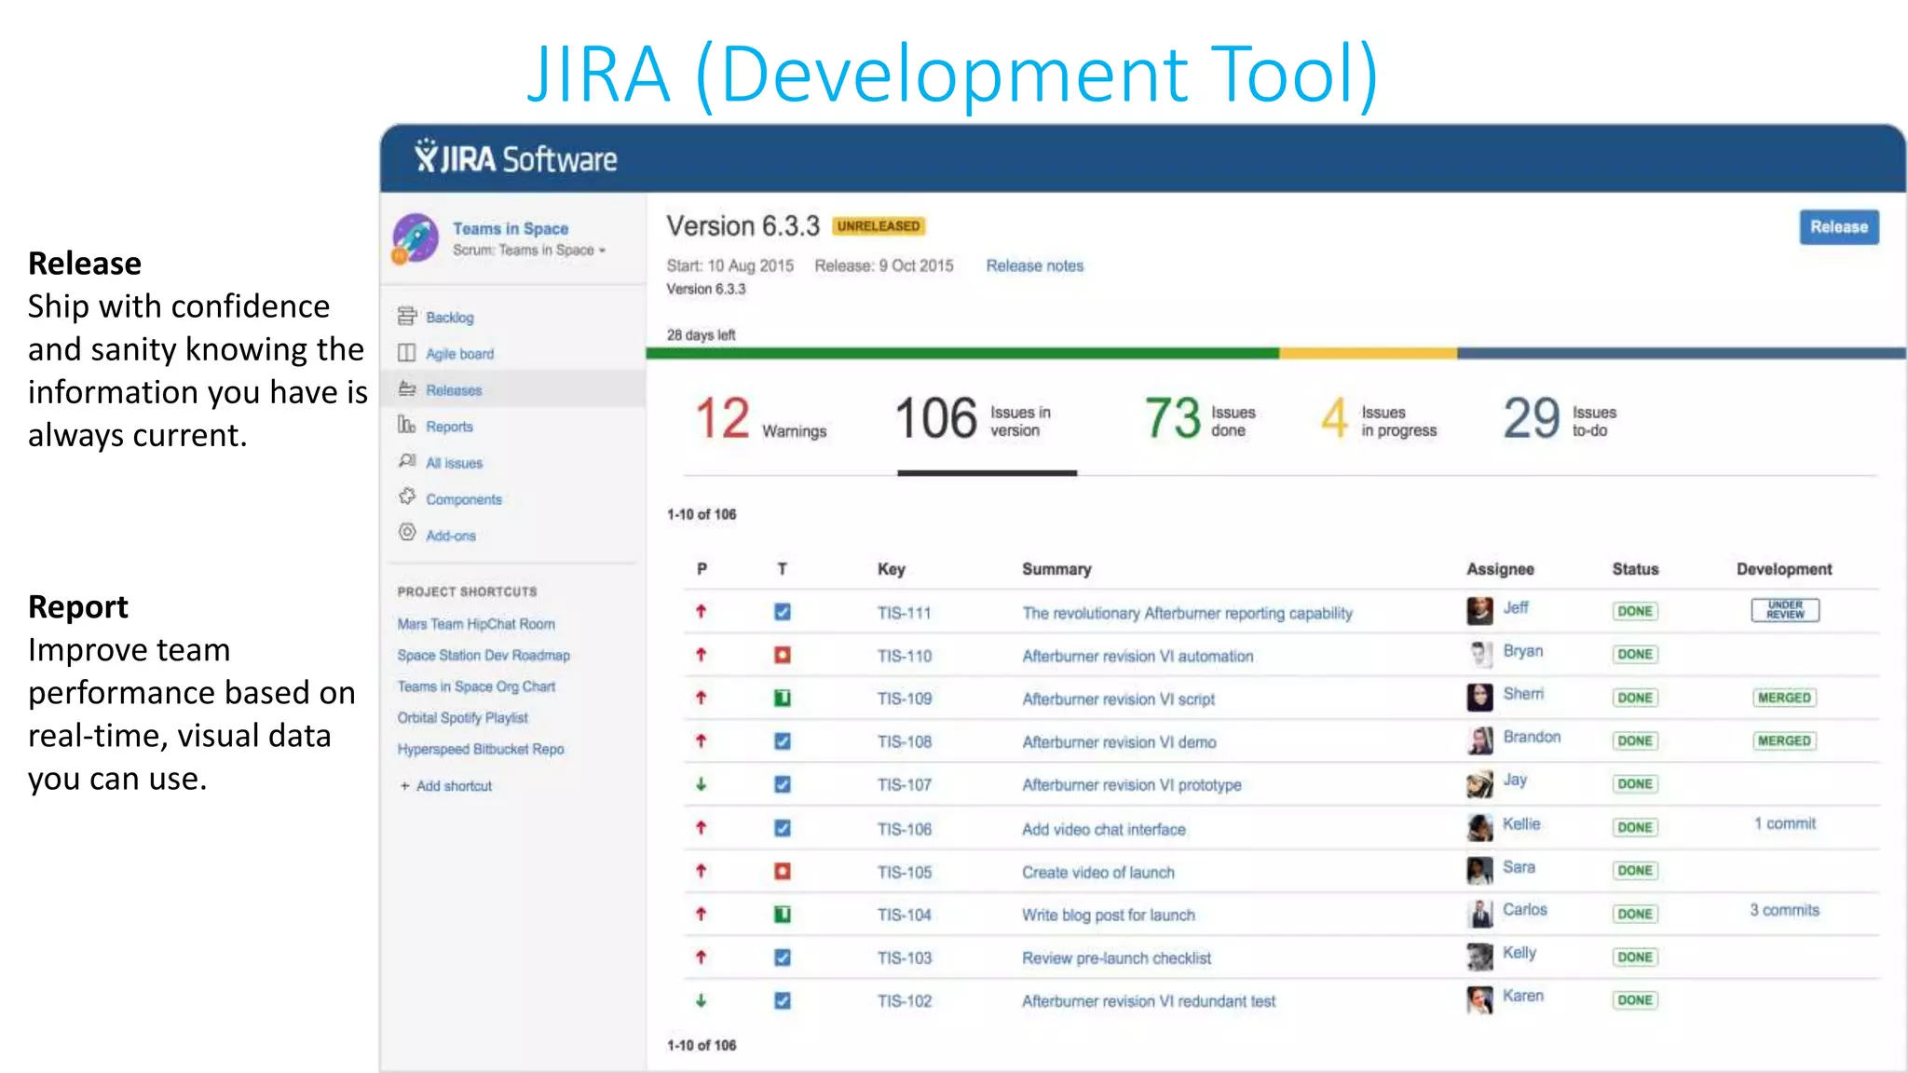
Task: Select the 106 Issues in version tab
Action: point(973,418)
